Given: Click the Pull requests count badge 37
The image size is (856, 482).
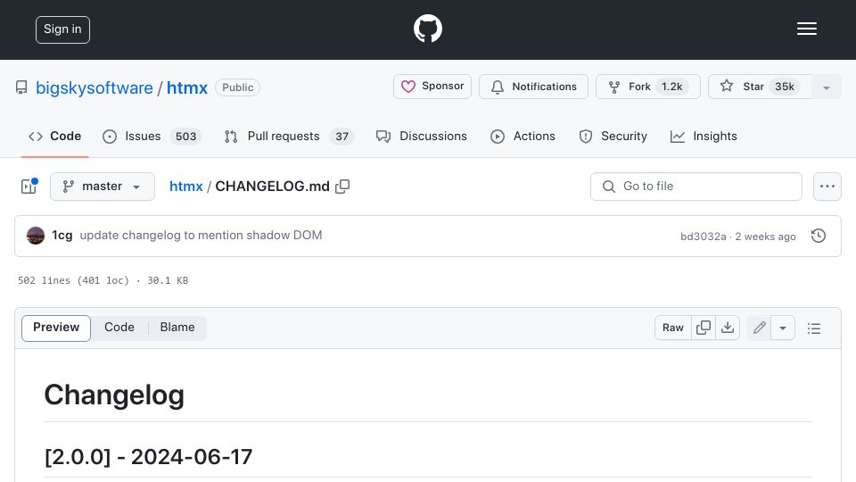Looking at the screenshot, I should pos(342,136).
